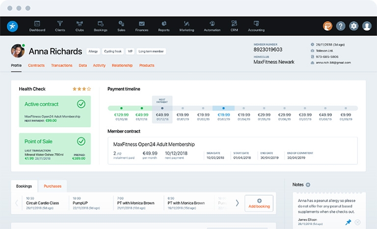This screenshot has width=377, height=229.
Task: Open help via the question mark icon
Action: (341, 26)
